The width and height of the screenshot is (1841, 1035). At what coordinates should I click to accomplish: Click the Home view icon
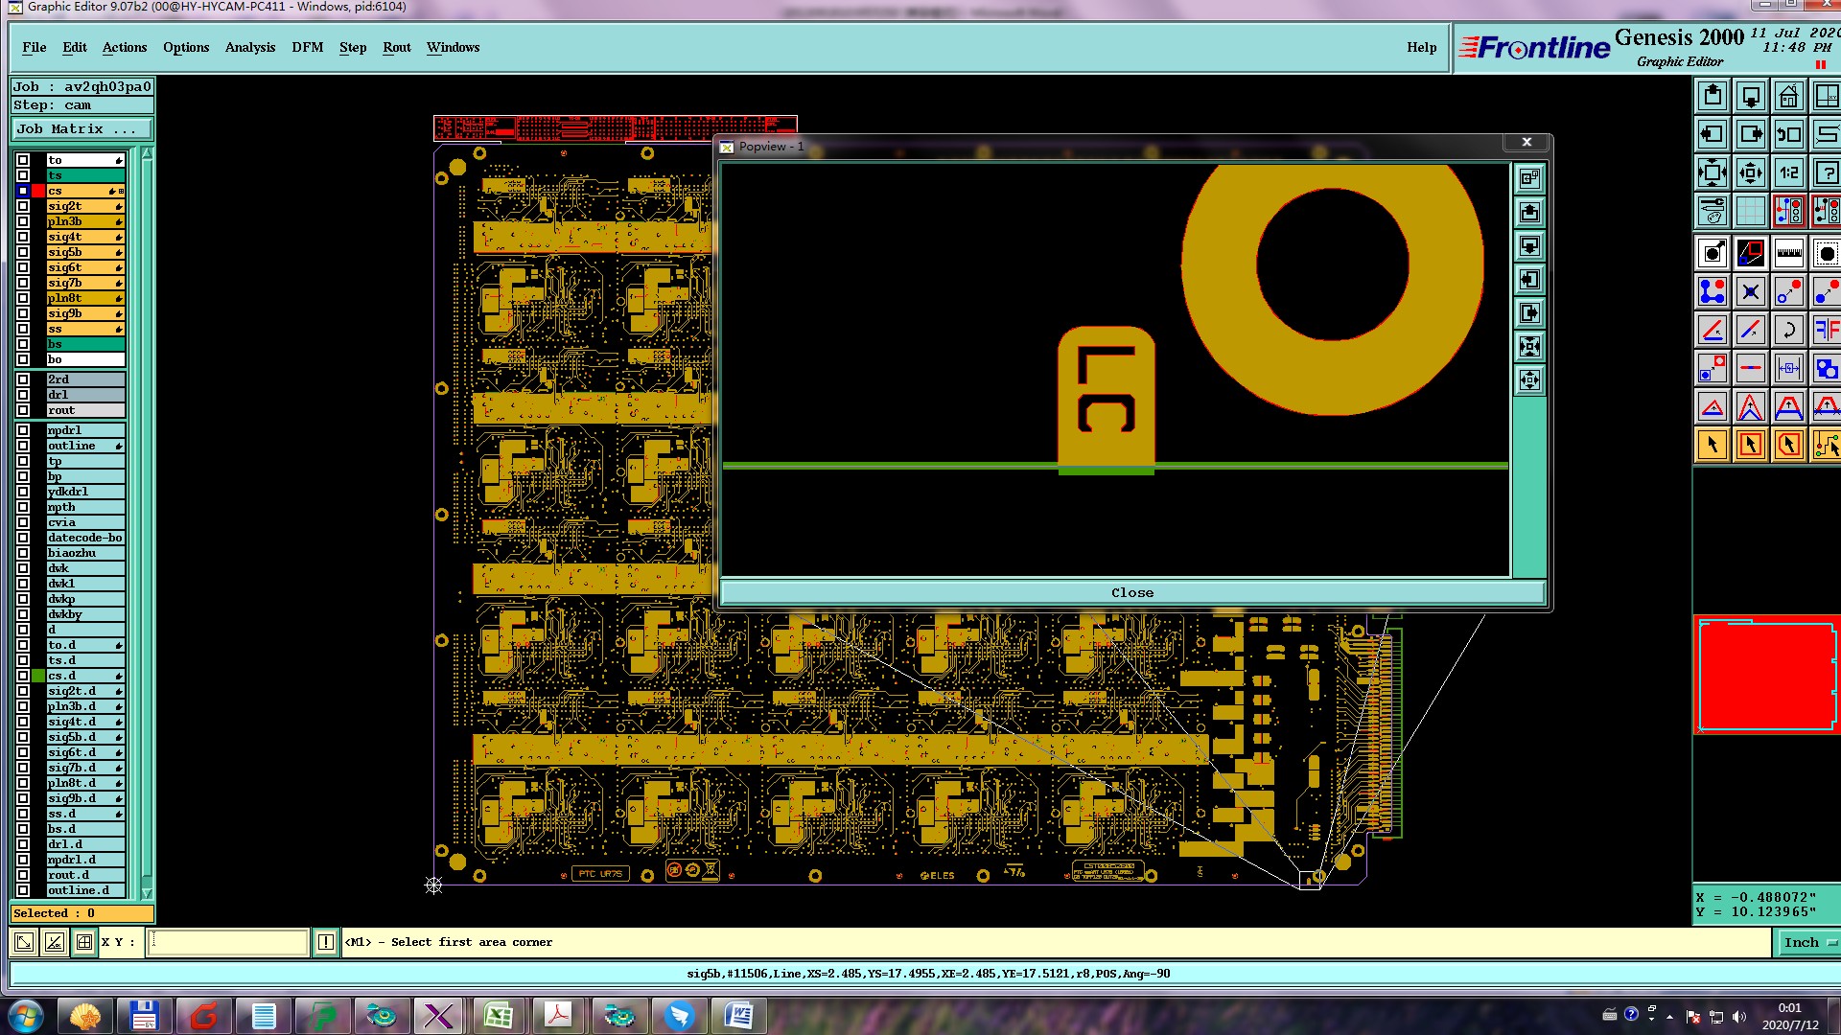click(1788, 96)
